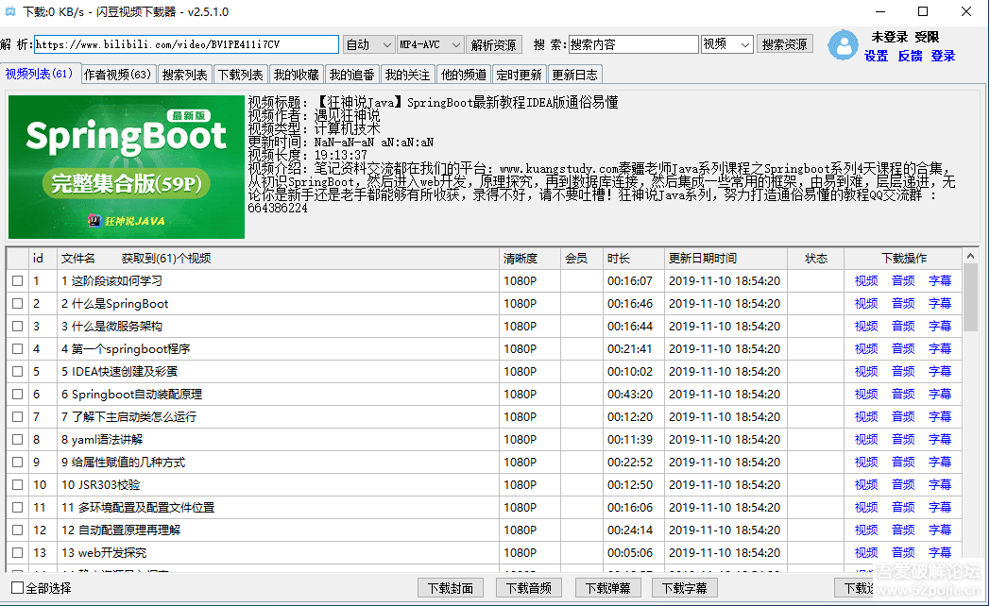Focus the 解析 URL input field

click(186, 45)
